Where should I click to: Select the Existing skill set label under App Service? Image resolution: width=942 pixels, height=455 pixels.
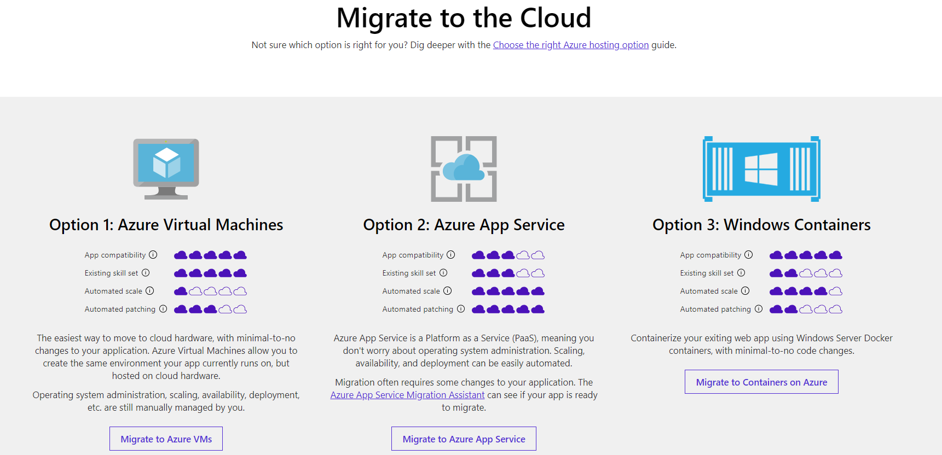(409, 273)
